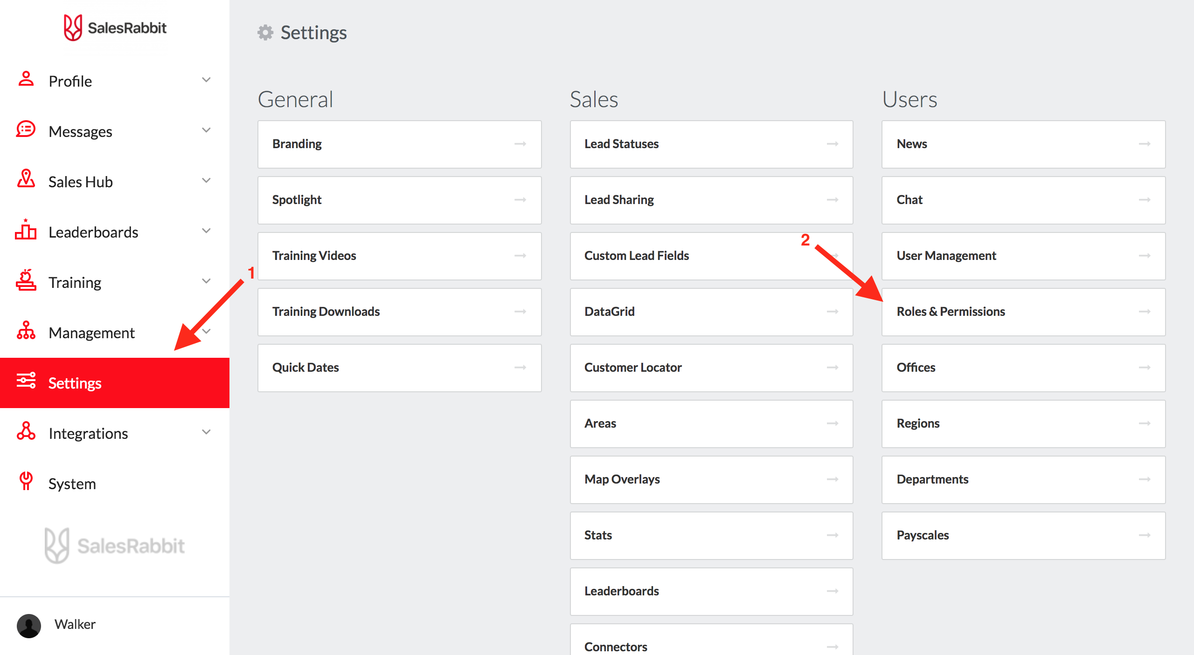Open Management in the sidebar
Image resolution: width=1194 pixels, height=655 pixels.
pyautogui.click(x=115, y=333)
